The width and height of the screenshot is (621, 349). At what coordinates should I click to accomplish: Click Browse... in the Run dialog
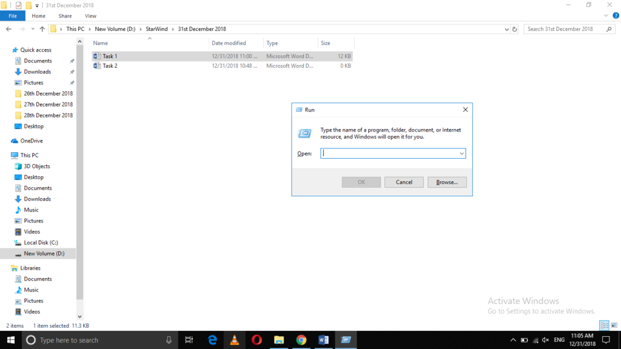coord(447,182)
